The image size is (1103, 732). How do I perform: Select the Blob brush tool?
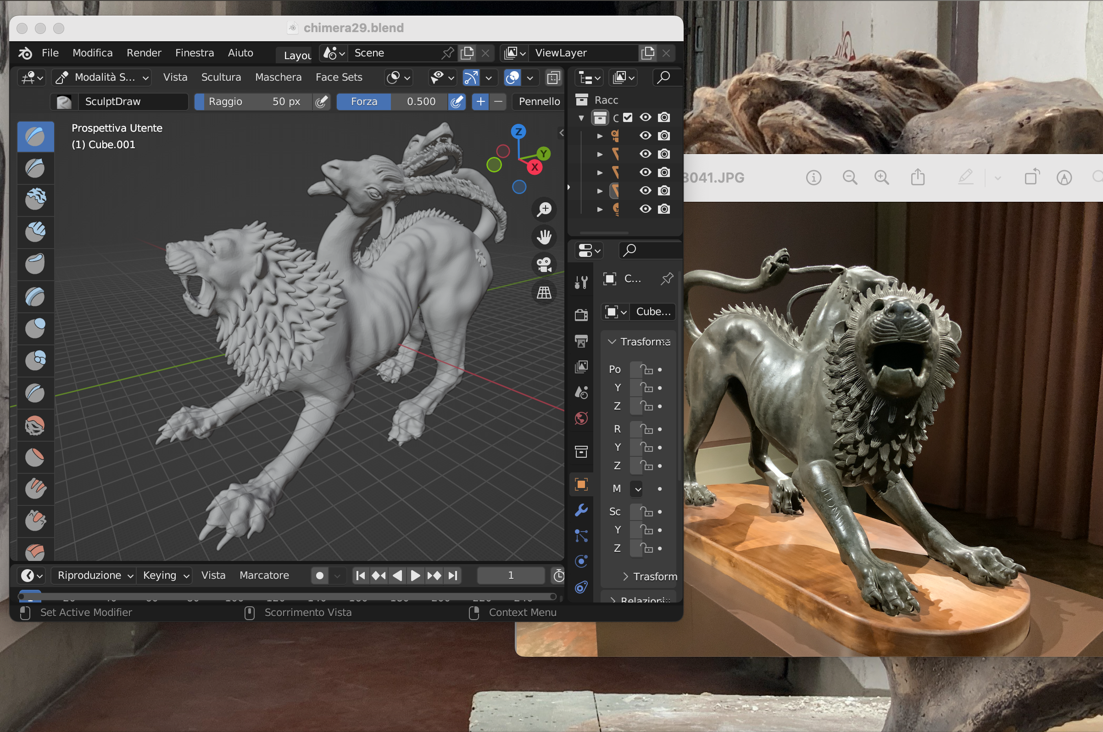pos(35,360)
